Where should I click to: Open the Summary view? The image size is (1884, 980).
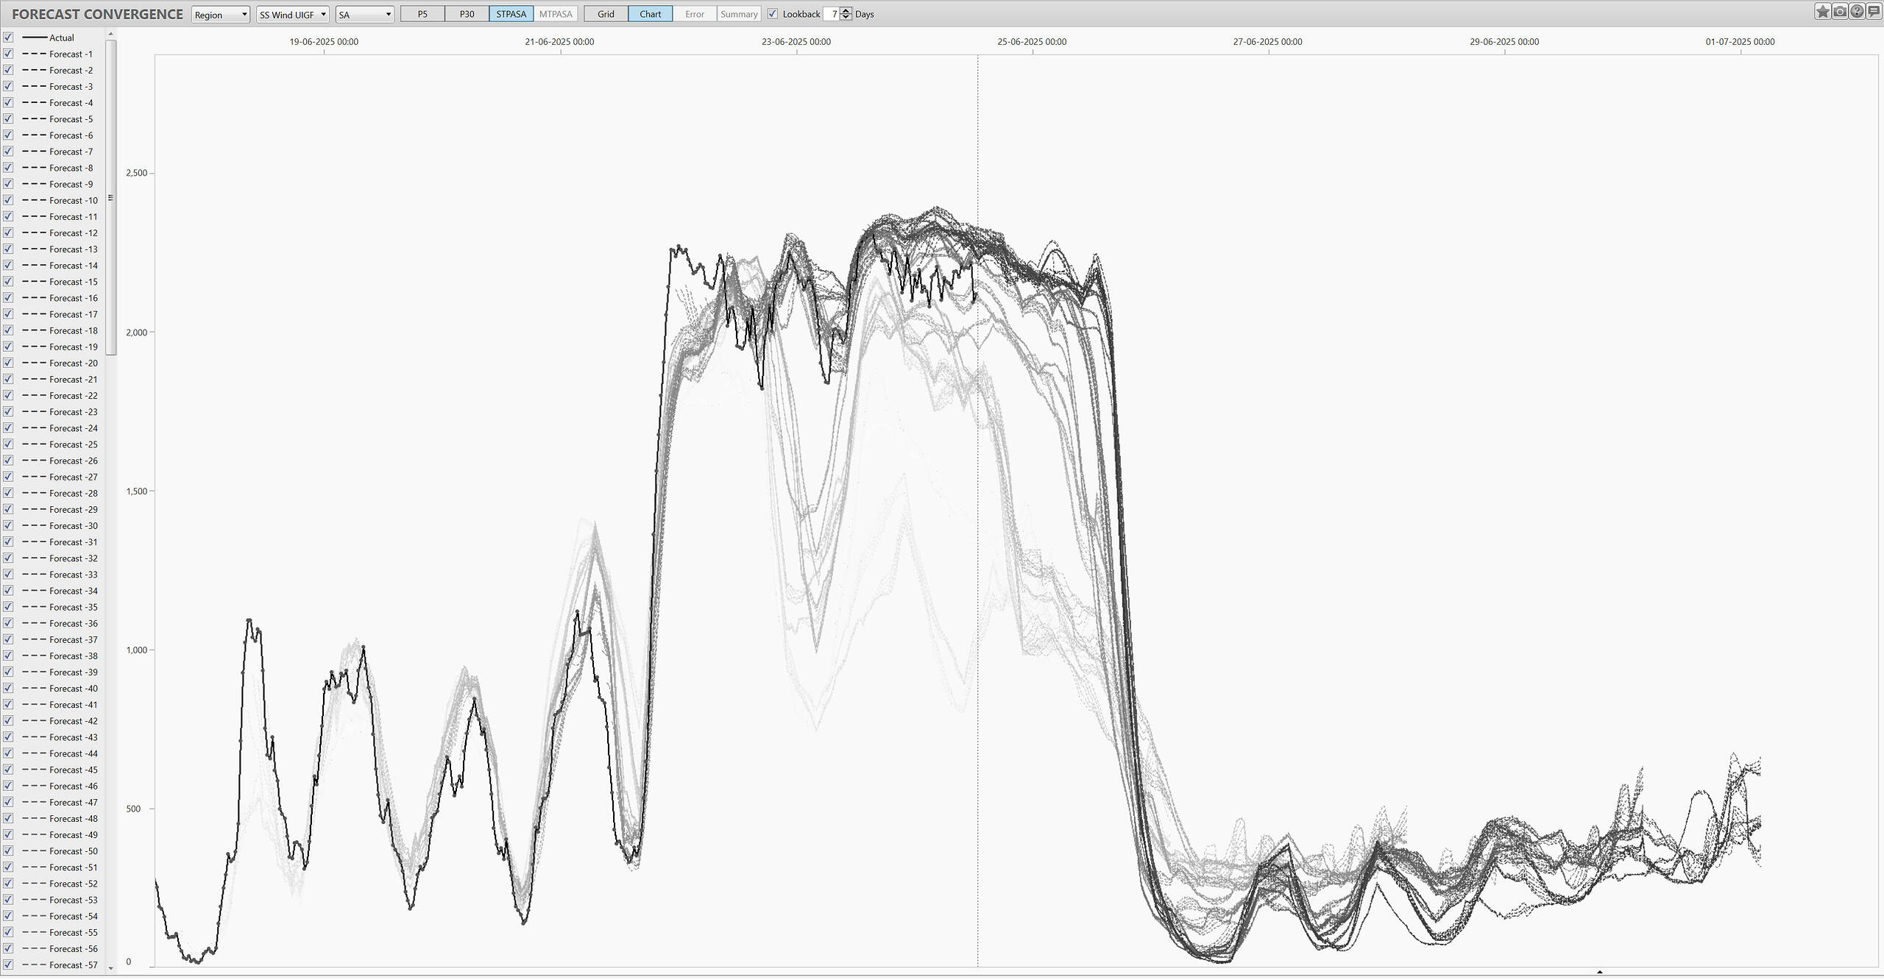pyautogui.click(x=739, y=14)
